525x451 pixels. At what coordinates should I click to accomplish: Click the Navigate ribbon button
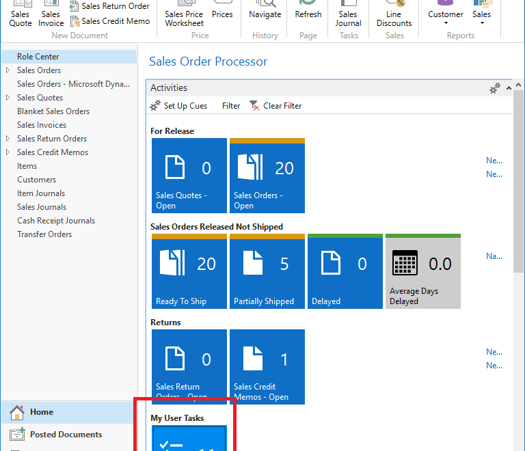click(265, 10)
